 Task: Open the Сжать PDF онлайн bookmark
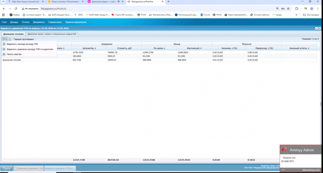(x=123, y=15)
